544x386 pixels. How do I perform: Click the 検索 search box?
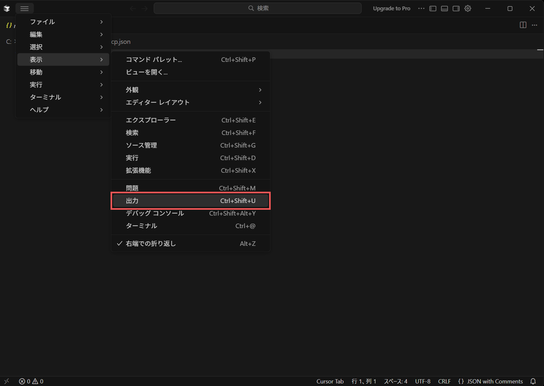[x=257, y=8]
